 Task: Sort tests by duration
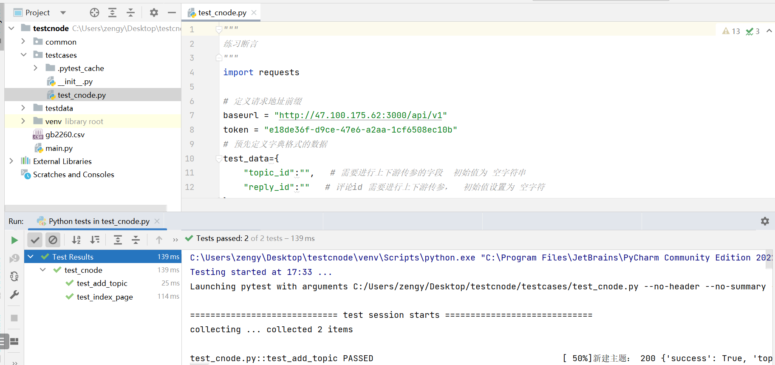click(x=95, y=240)
